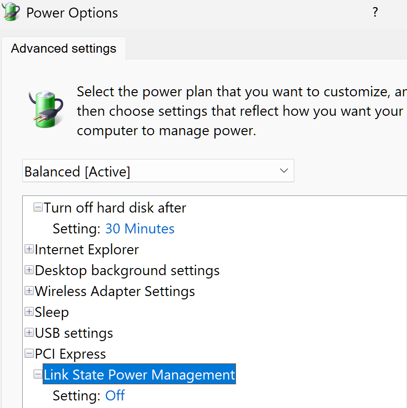The height and width of the screenshot is (408, 407).
Task: Expand the Internet Explorer node
Action: point(29,249)
